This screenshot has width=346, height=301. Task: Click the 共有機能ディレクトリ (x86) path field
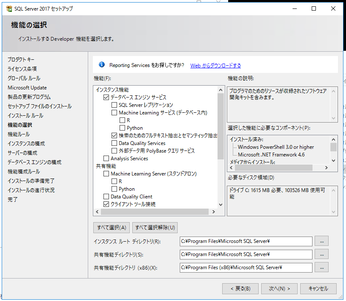246,268
